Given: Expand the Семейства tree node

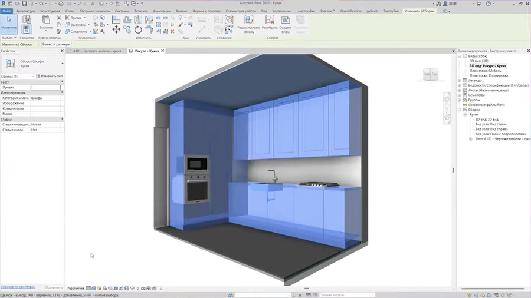Looking at the screenshot, I should [459, 95].
